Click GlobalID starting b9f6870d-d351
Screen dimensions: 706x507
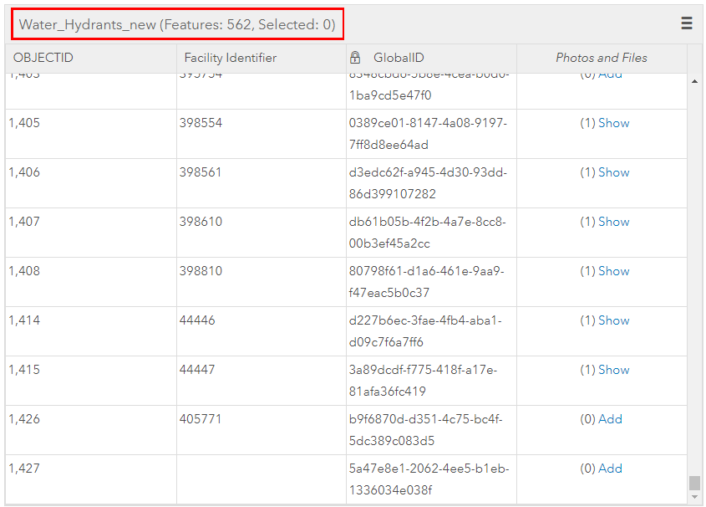click(x=426, y=430)
